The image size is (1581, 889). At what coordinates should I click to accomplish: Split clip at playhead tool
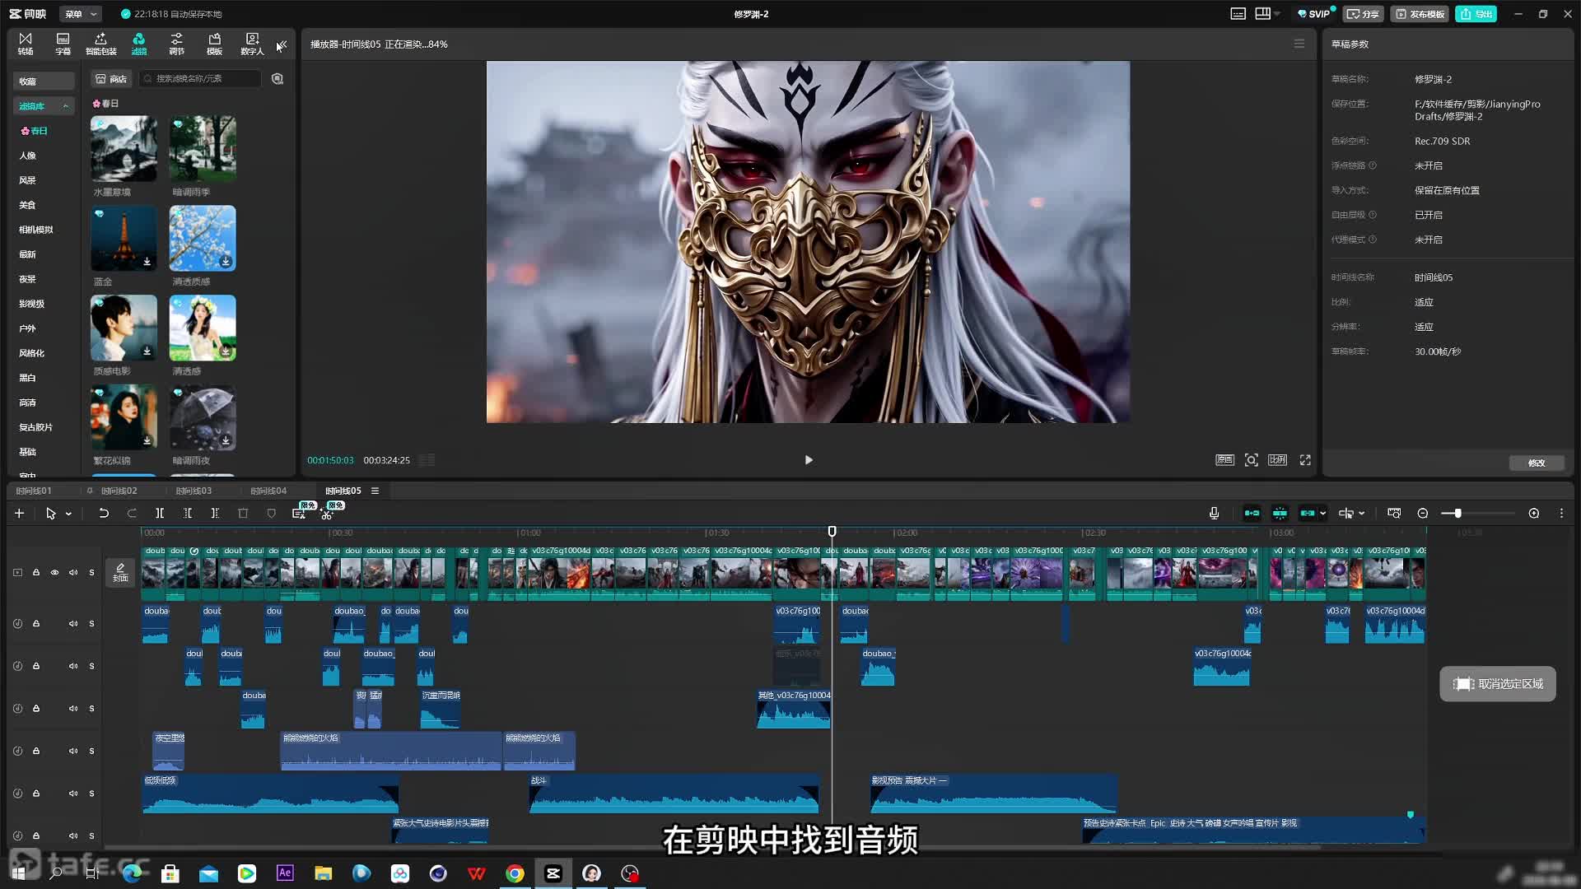tap(160, 514)
